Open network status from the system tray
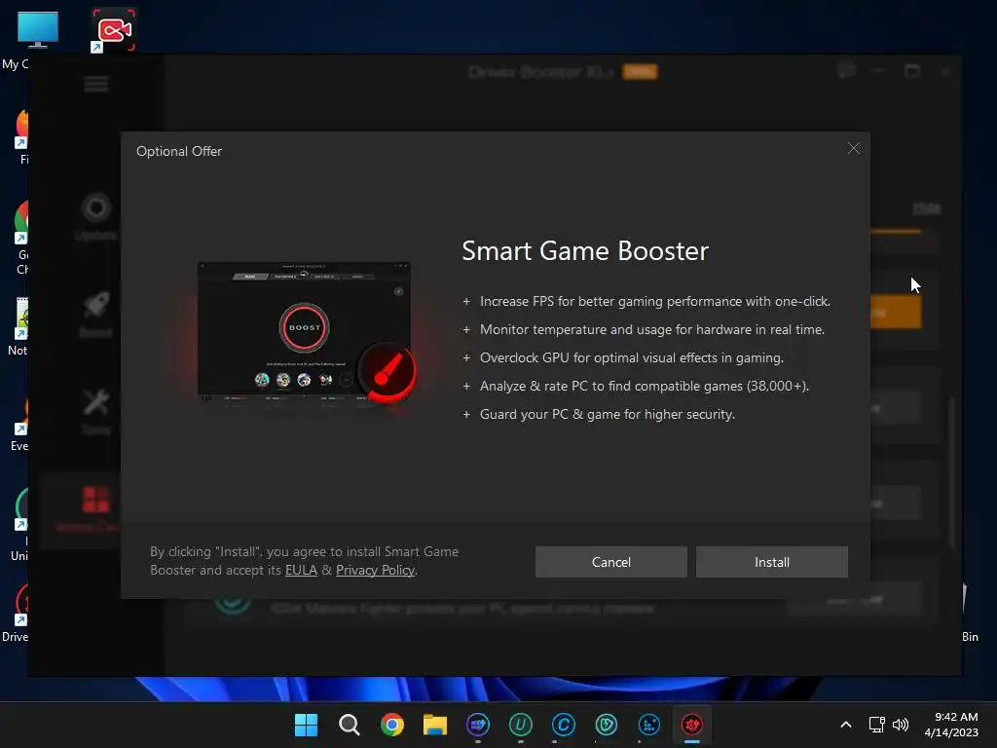 pos(877,725)
